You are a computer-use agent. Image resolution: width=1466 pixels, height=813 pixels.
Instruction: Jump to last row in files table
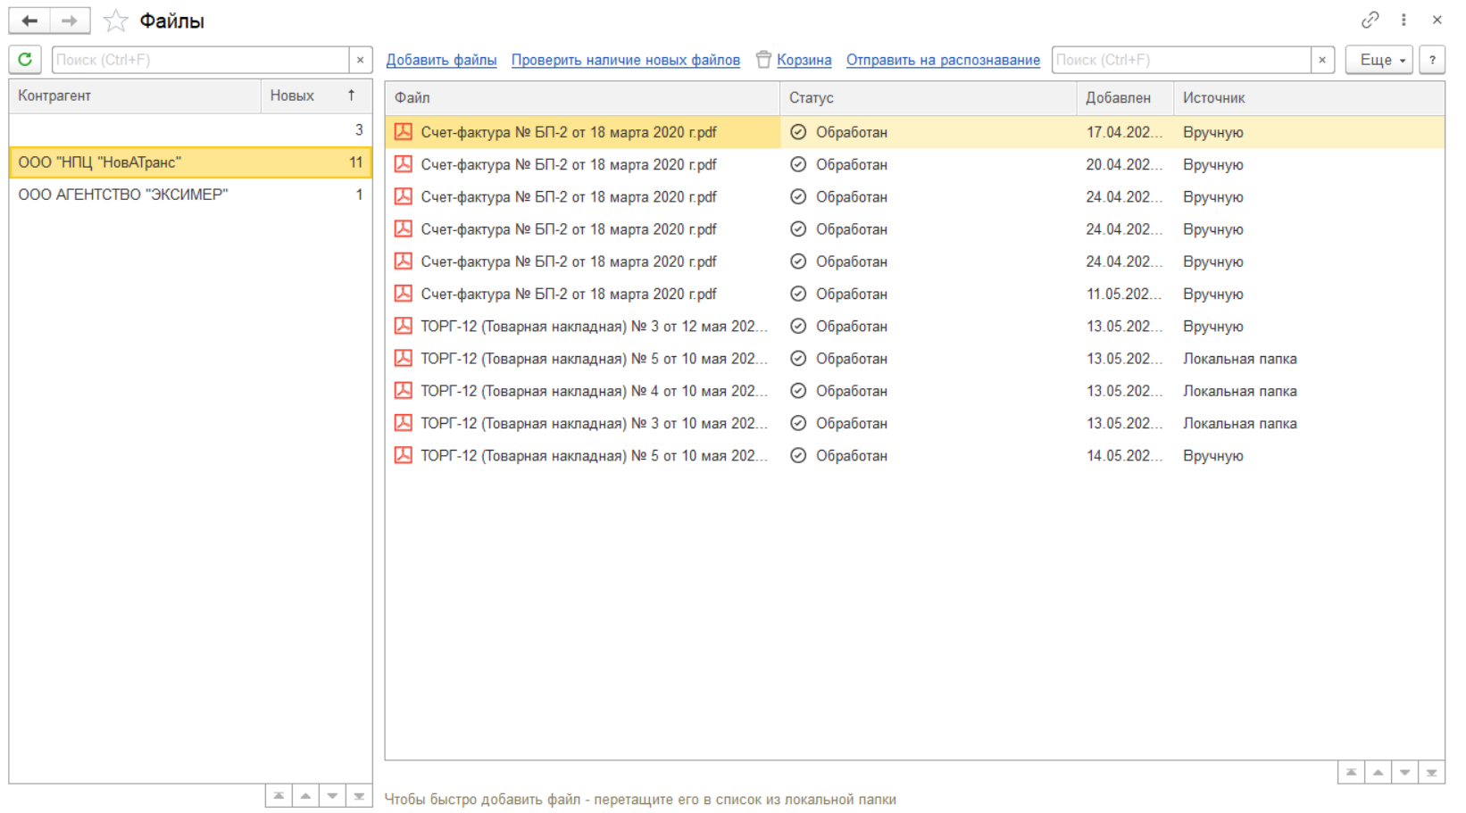pos(1431,772)
